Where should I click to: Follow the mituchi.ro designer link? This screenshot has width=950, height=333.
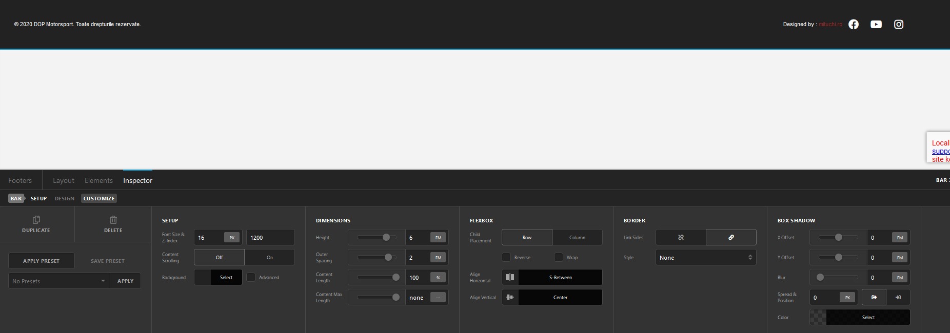click(830, 25)
